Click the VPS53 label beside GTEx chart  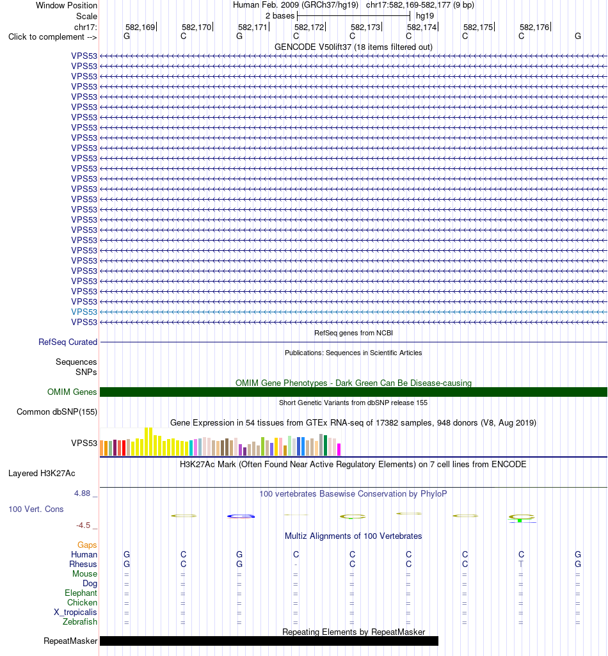pos(84,443)
